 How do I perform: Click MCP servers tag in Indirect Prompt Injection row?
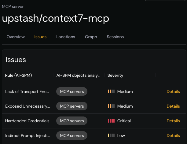coord(72,135)
